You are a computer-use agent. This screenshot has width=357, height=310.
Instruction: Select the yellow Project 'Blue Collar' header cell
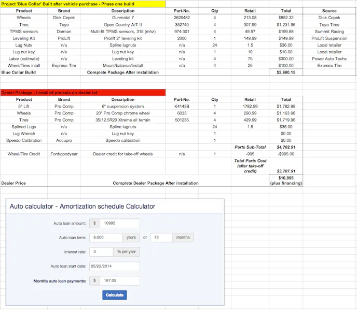tap(83, 4)
